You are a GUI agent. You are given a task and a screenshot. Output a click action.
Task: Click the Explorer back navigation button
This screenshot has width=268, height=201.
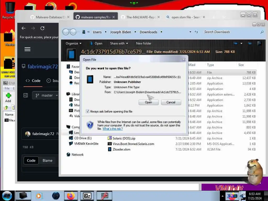click(66, 32)
